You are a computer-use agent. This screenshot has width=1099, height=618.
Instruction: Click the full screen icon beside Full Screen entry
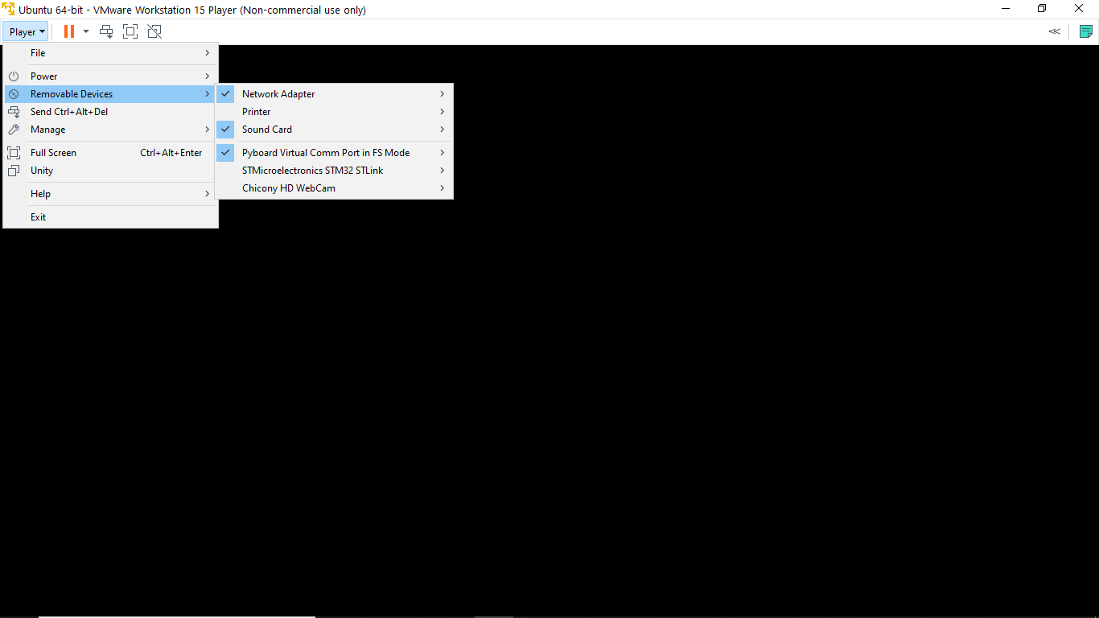click(x=14, y=153)
